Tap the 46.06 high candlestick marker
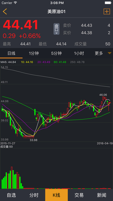The image size is (113, 201). tap(103, 95)
